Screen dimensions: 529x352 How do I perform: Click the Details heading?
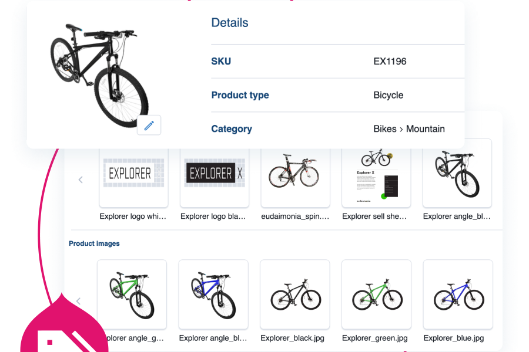tap(230, 23)
